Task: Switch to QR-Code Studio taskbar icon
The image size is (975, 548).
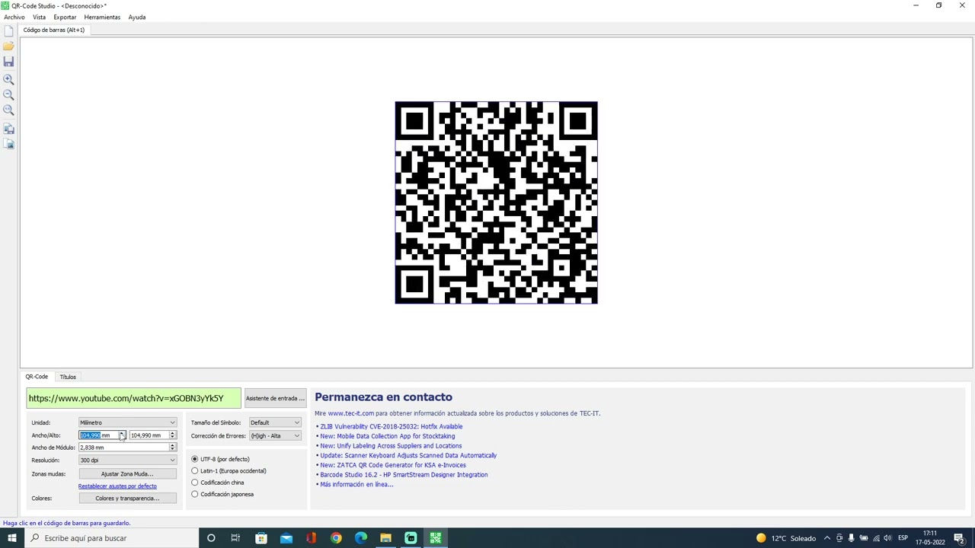Action: 436,538
